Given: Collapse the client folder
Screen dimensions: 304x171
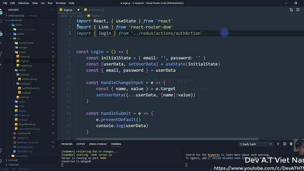Looking at the screenshot, I should pos(19,25).
